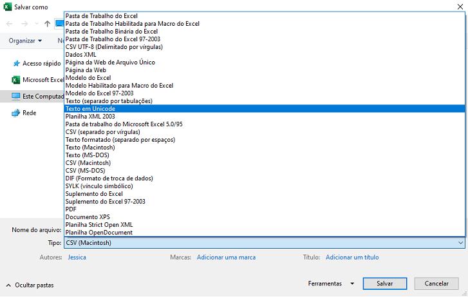
Task: Choose PDF from the file type list
Action: [x=71, y=209]
